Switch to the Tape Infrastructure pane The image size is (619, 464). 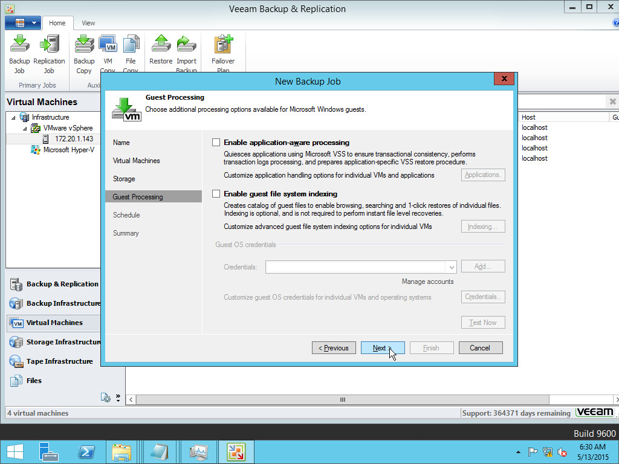[x=54, y=361]
